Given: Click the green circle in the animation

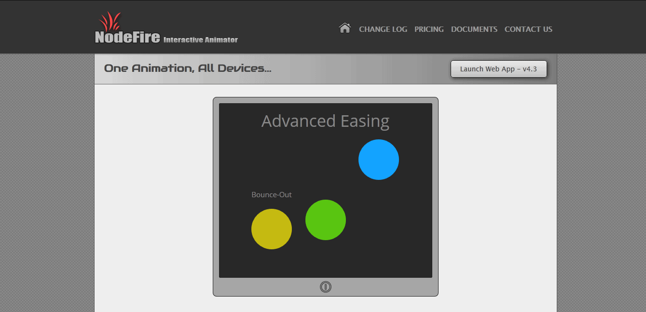Looking at the screenshot, I should 326,220.
